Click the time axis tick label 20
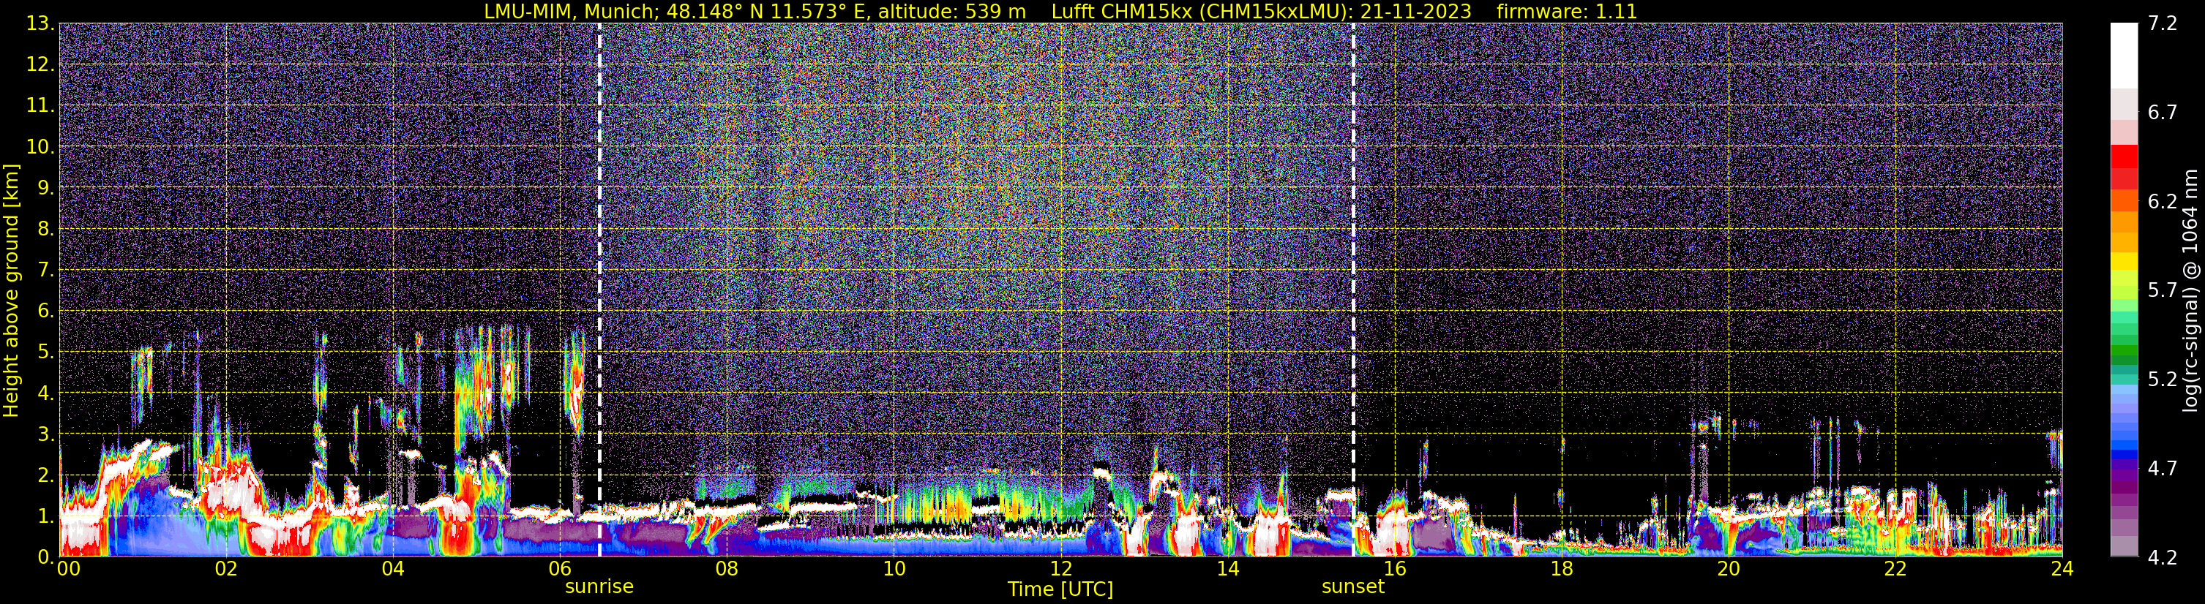Image resolution: width=2205 pixels, height=604 pixels. pyautogui.click(x=1729, y=569)
